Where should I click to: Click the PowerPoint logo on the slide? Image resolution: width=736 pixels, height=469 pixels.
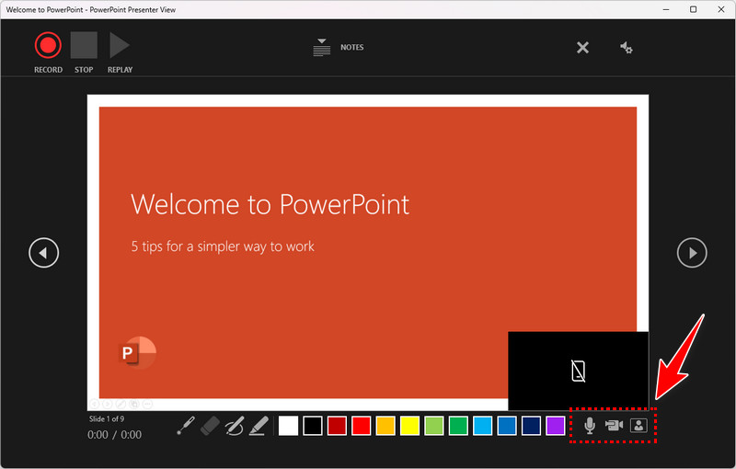coord(136,352)
